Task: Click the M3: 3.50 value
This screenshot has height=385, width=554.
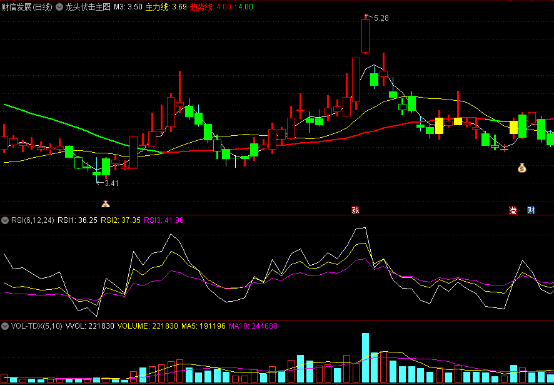Action: pos(128,7)
